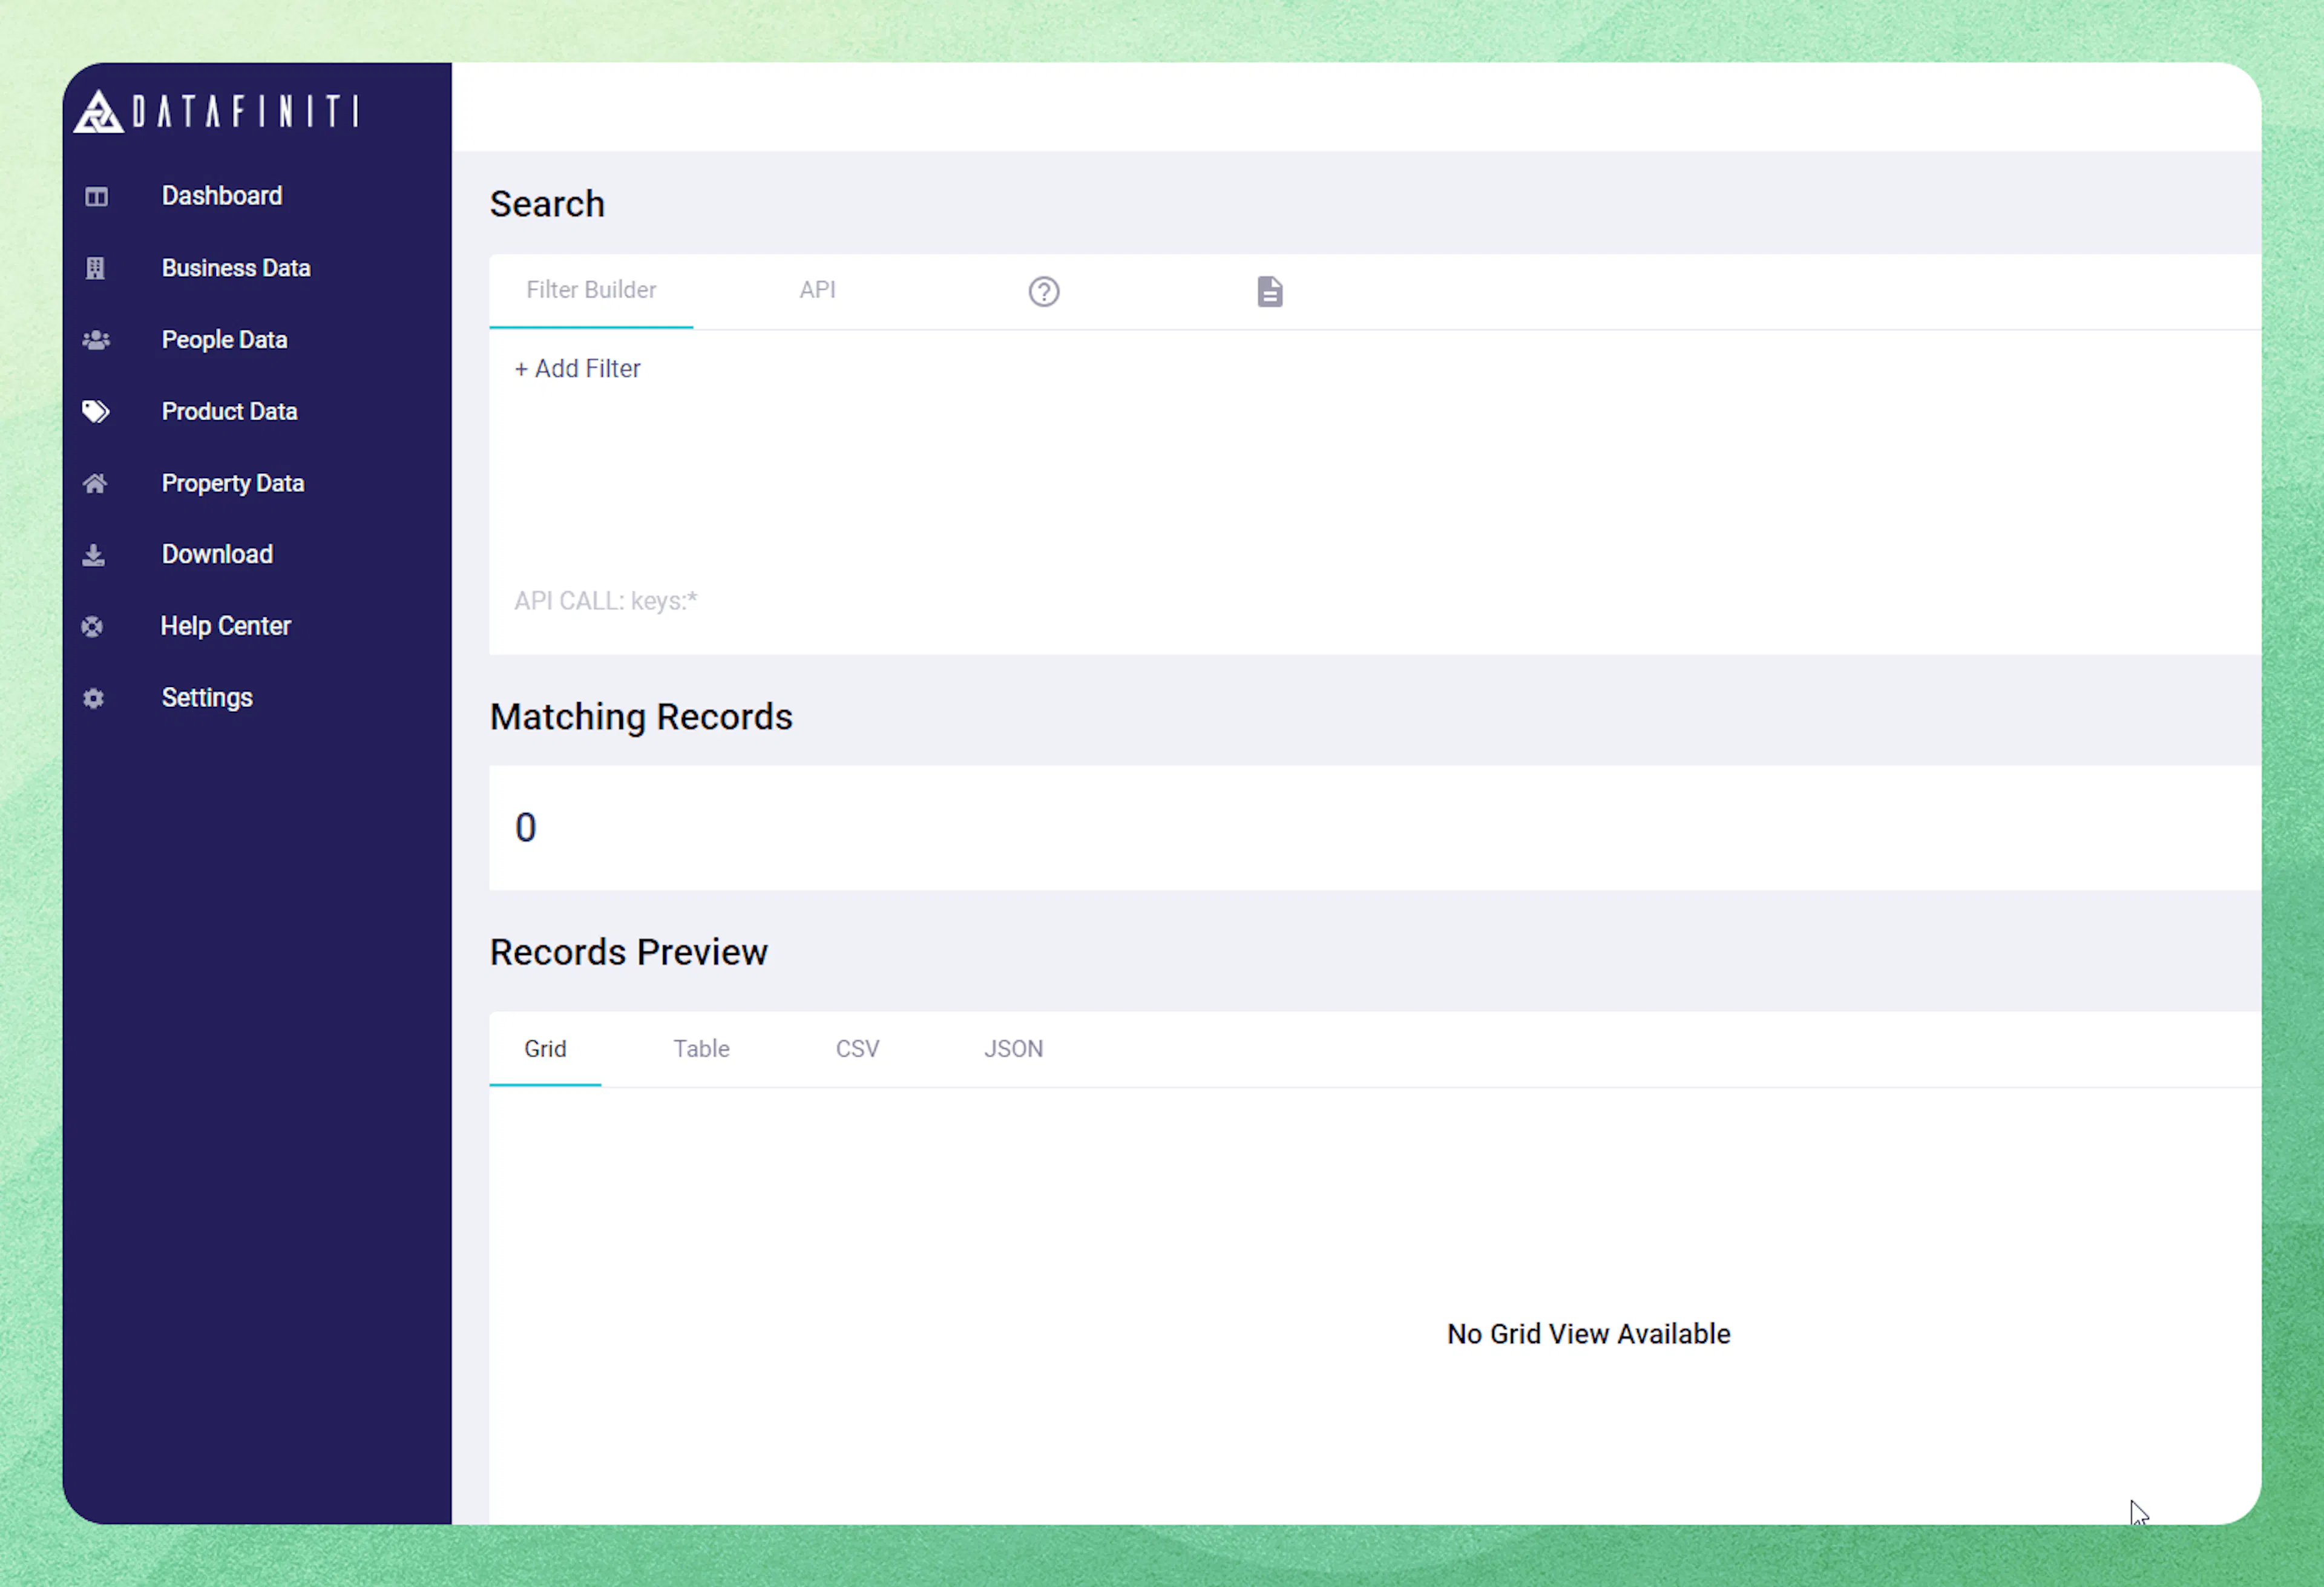Click the question mark help icon in Search
The width and height of the screenshot is (2324, 1587).
coord(1044,291)
